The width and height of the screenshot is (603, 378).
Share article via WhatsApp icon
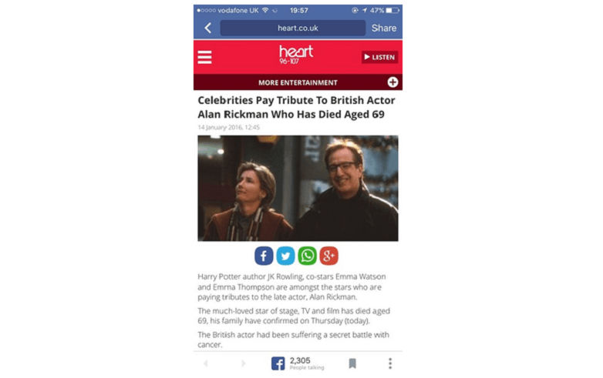pos(307,256)
